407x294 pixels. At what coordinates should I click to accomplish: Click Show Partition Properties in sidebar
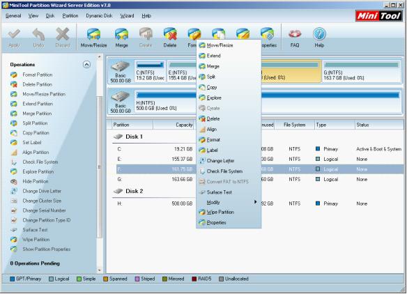pyautogui.click(x=47, y=249)
